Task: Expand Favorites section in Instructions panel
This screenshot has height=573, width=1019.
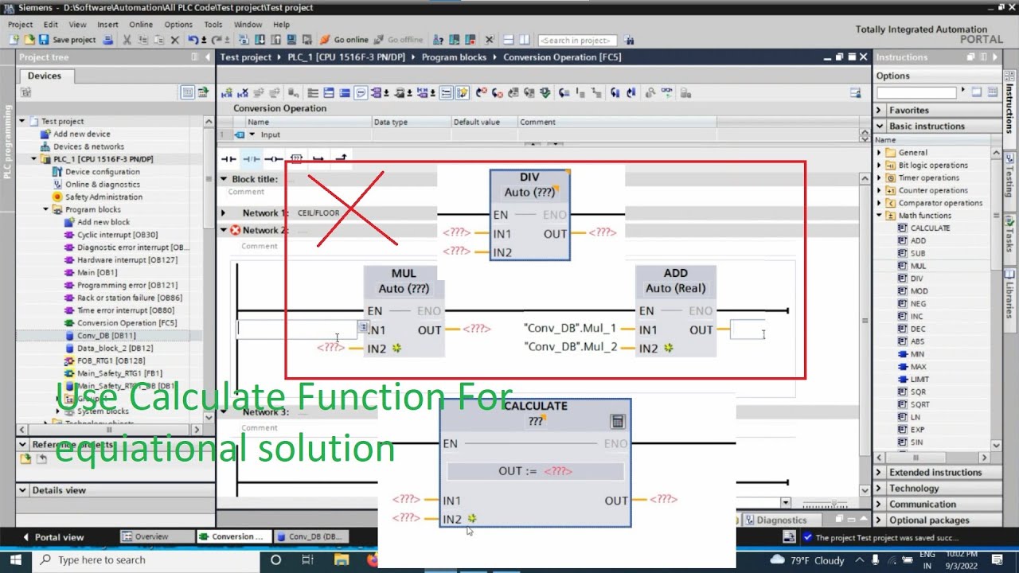Action: click(x=880, y=111)
